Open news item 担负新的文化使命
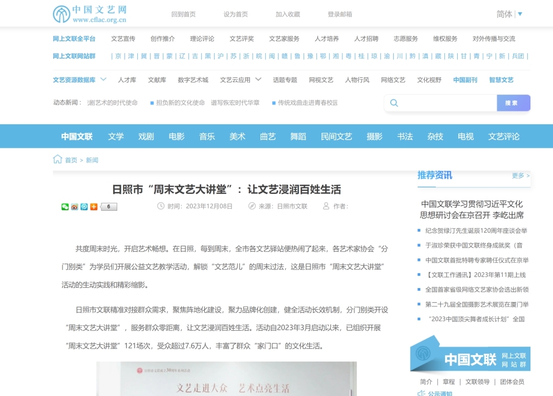The image size is (553, 396). coord(180,102)
